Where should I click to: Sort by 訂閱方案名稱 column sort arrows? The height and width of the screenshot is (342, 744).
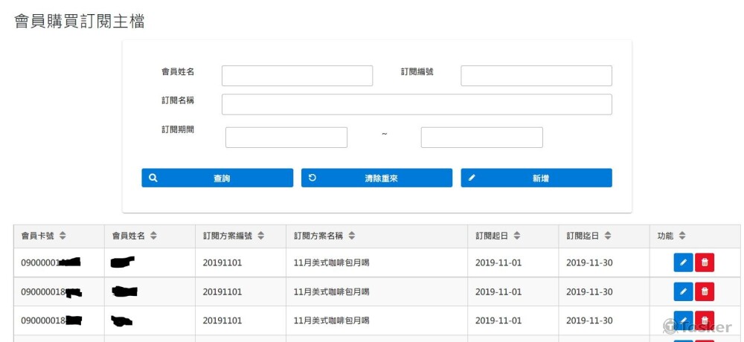pos(351,236)
